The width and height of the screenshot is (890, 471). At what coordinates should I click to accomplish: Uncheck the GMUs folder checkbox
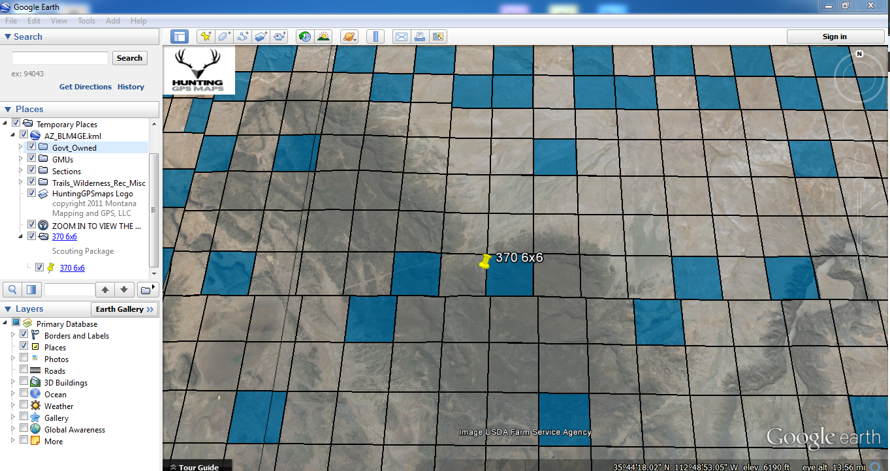coord(31,159)
